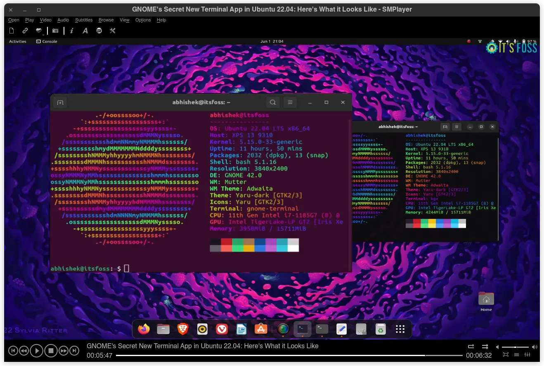Show media information with the i icon
The height and width of the screenshot is (366, 544).
pos(72,31)
